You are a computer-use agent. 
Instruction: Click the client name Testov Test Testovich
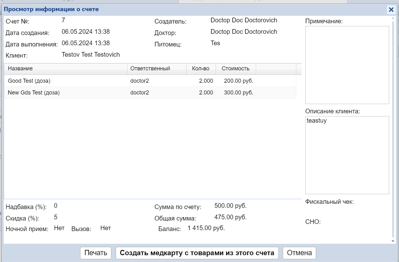(91, 55)
